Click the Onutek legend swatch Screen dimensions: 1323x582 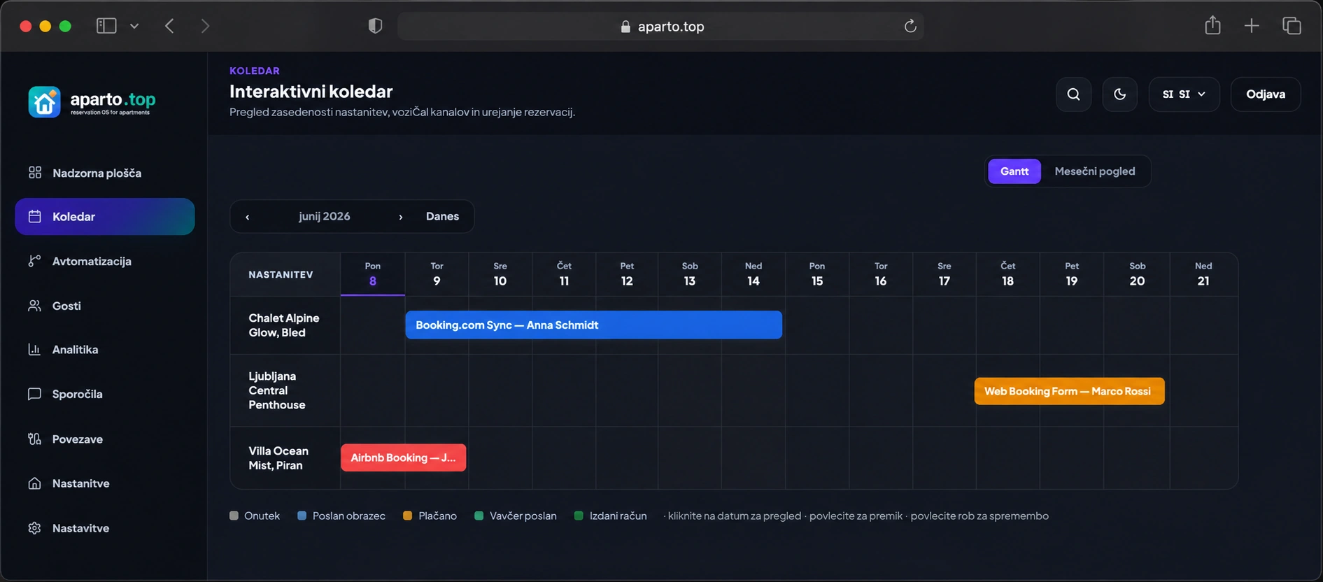[x=234, y=516]
